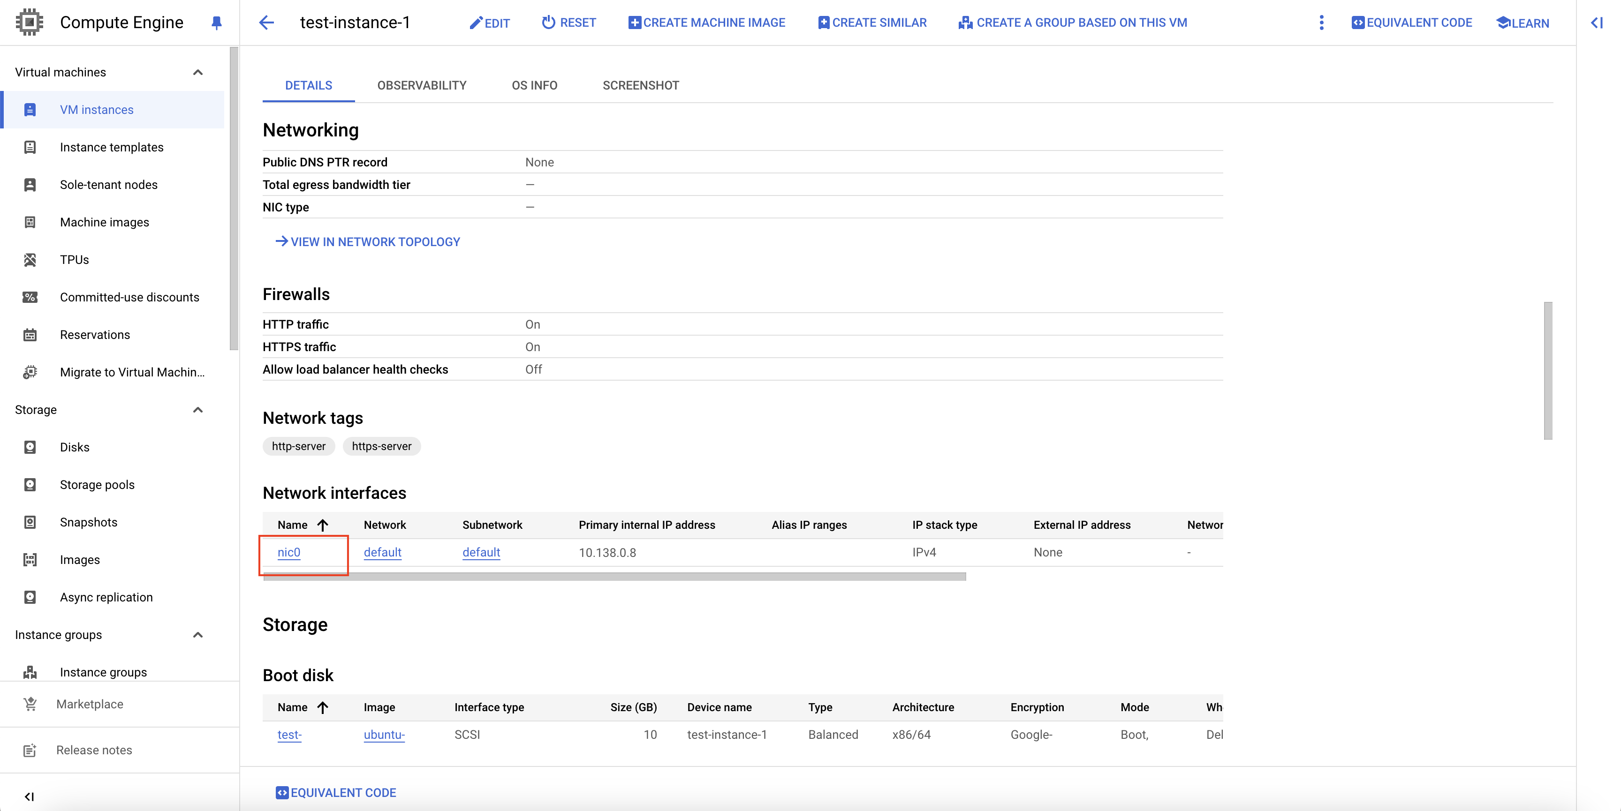Click the Migrate to Virtual Machines icon

pos(30,373)
